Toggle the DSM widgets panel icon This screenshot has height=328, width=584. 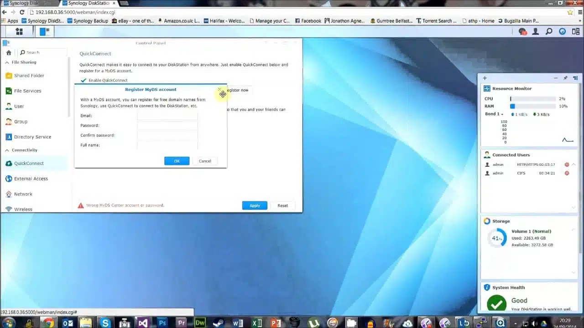point(563,31)
